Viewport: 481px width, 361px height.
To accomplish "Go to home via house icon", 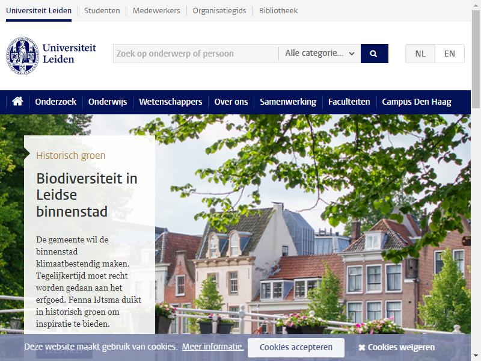I will [17, 101].
